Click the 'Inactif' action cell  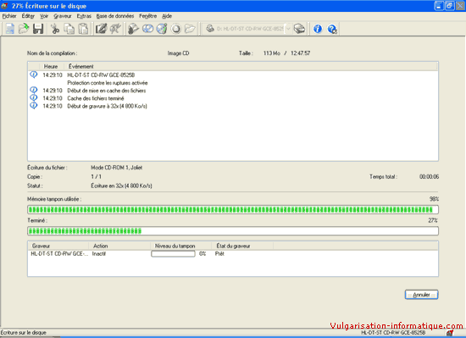99,253
